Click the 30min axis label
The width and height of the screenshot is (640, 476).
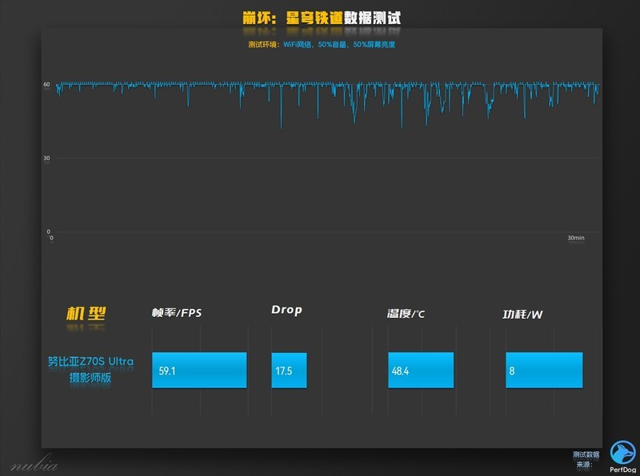(x=576, y=236)
